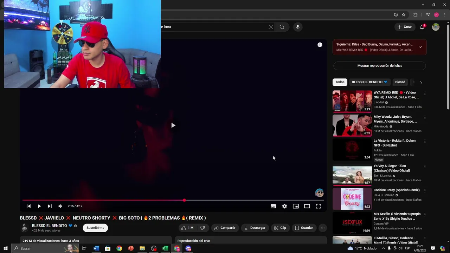
Task: Enter fullscreen mode
Action: [318, 206]
